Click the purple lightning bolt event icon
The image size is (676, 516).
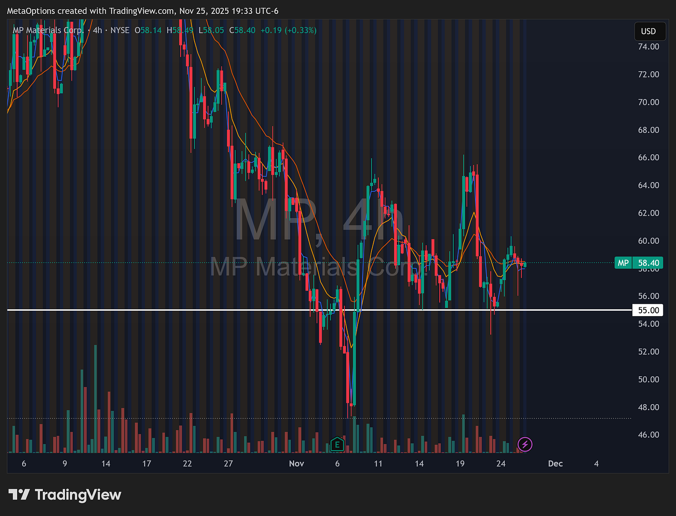coord(525,445)
